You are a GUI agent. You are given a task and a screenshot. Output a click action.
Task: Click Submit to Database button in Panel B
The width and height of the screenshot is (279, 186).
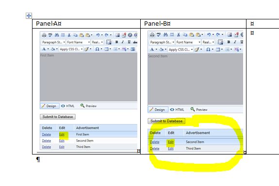click(x=166, y=121)
